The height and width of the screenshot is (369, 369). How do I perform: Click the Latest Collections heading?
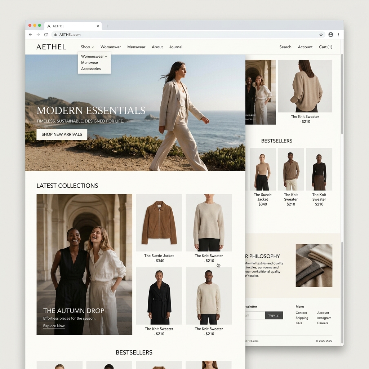pos(67,186)
